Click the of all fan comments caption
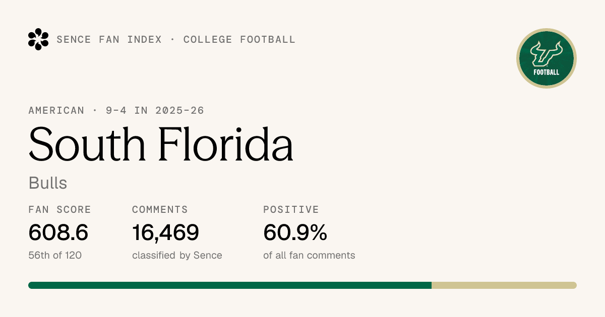The image size is (605, 317). tap(309, 255)
